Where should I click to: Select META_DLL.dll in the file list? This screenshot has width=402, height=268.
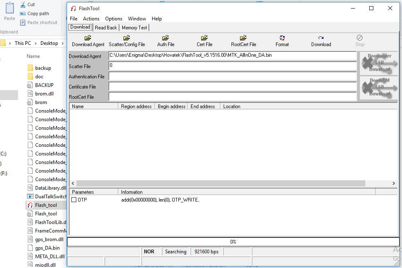pyautogui.click(x=46, y=256)
